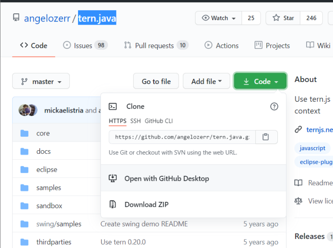This screenshot has height=248, width=333.
Task: Click the docs folder icon
Action: pos(24,152)
